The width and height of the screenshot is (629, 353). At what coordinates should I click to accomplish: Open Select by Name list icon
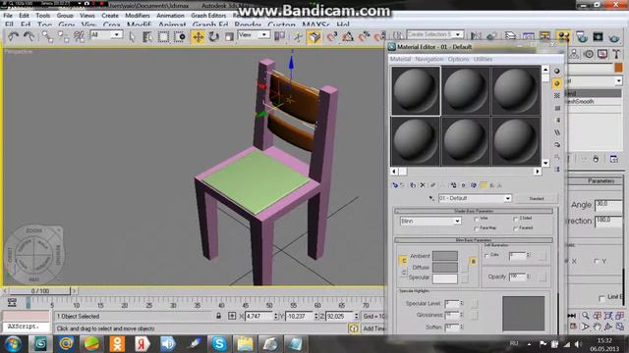click(147, 37)
